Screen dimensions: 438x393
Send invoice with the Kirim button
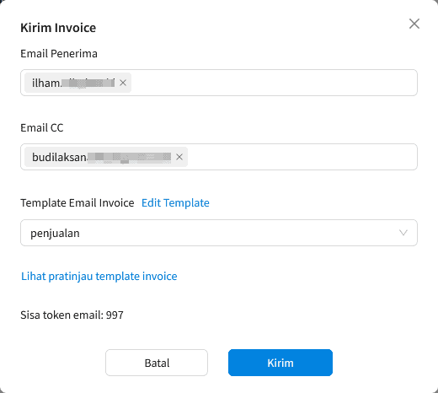280,363
